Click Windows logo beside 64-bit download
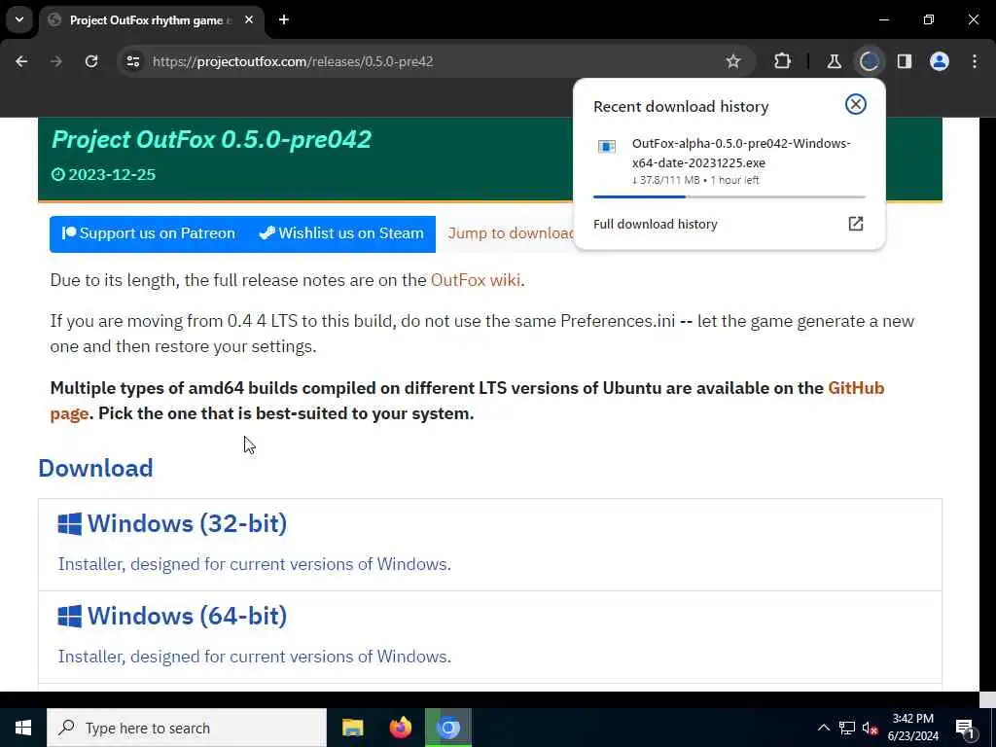Viewport: 996px width, 747px height. (70, 616)
